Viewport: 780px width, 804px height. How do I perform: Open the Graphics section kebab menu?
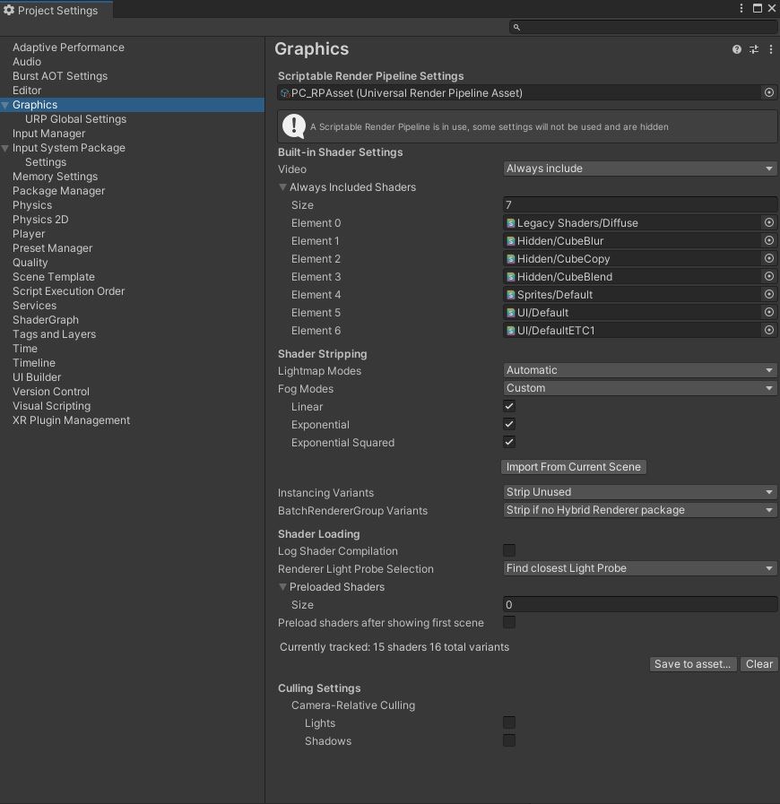(771, 49)
